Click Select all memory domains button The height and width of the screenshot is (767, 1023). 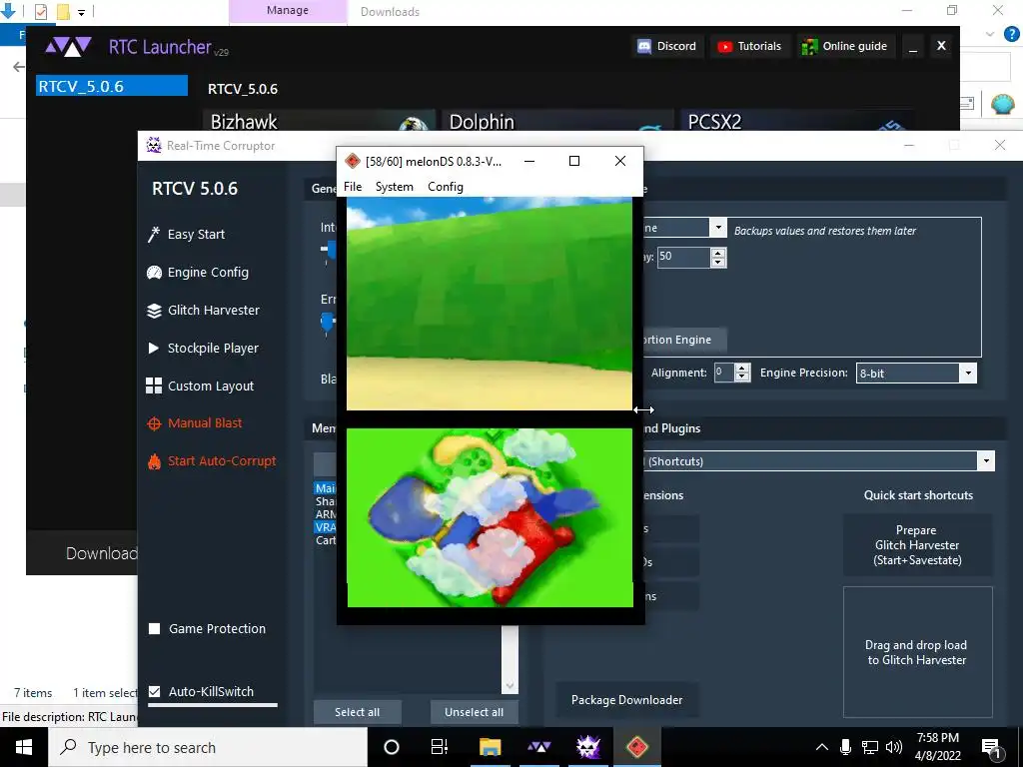(x=357, y=712)
